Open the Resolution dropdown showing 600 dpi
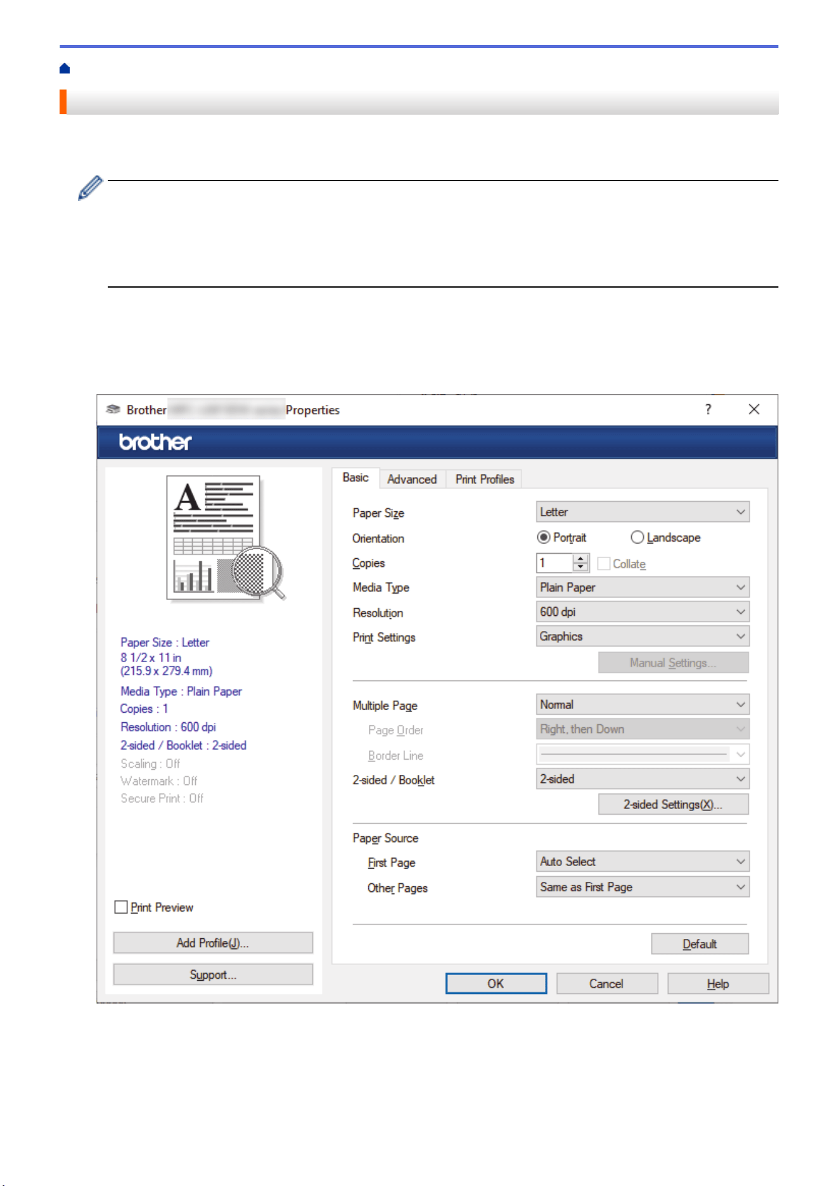The height and width of the screenshot is (1186, 839). coord(643,612)
